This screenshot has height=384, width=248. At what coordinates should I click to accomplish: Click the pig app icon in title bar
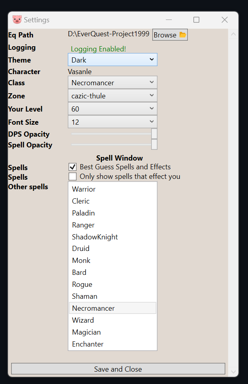[17, 20]
